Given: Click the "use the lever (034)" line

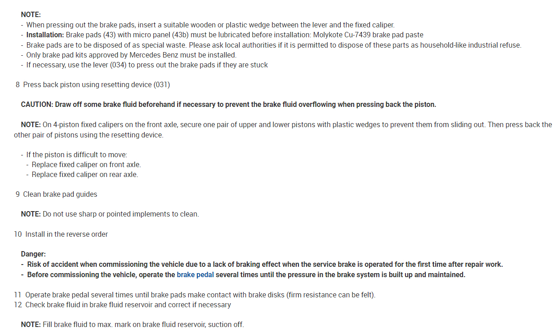Looking at the screenshot, I should coord(147,65).
